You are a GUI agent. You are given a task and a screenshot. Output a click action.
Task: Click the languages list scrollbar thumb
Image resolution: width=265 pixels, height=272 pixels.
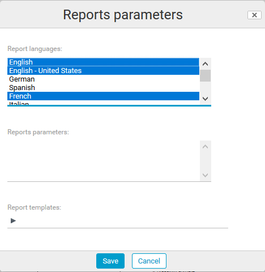point(205,76)
